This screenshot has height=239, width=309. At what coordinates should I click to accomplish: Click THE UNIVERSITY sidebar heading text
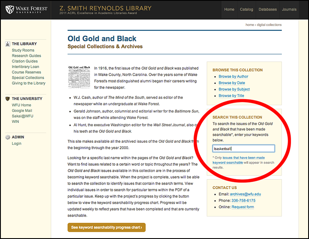(x=27, y=99)
